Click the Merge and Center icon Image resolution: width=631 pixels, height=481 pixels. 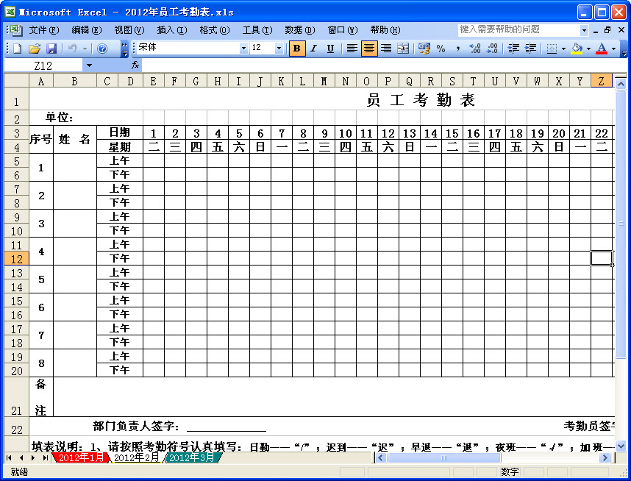[x=402, y=48]
